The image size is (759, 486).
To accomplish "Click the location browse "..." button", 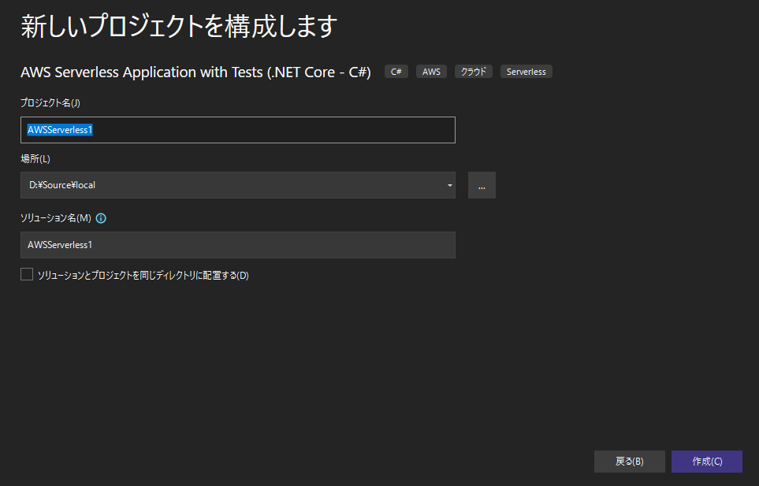I will (x=482, y=185).
